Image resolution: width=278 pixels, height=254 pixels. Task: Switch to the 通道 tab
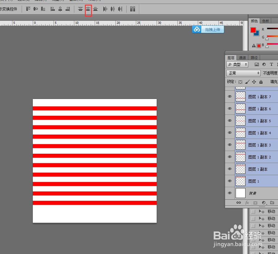(242, 58)
